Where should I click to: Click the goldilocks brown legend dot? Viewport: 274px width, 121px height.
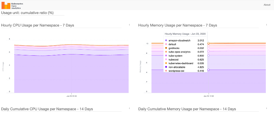point(166,48)
